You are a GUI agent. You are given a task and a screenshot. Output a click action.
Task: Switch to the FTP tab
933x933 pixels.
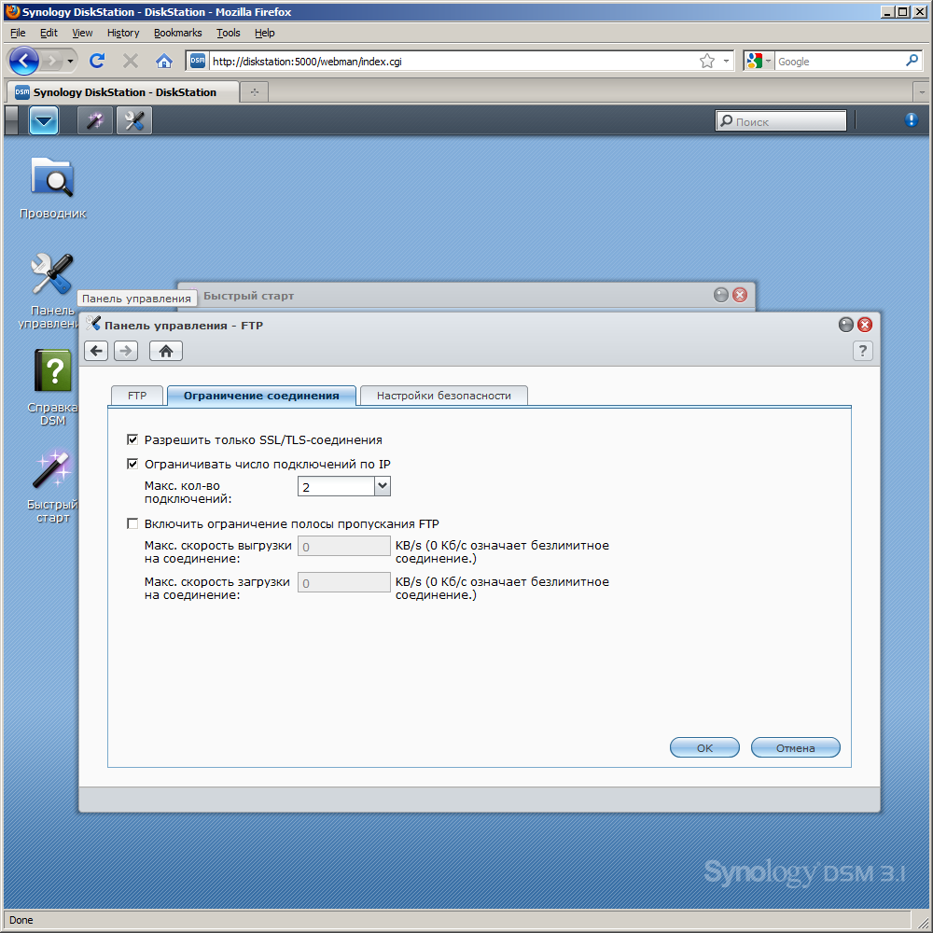click(x=137, y=396)
